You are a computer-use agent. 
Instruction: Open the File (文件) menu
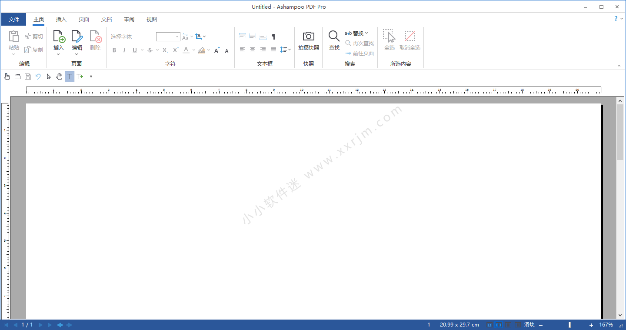(x=14, y=20)
